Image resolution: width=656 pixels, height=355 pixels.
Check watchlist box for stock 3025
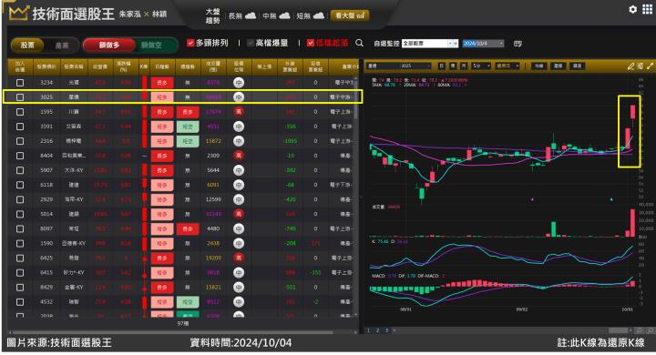[x=20, y=97]
